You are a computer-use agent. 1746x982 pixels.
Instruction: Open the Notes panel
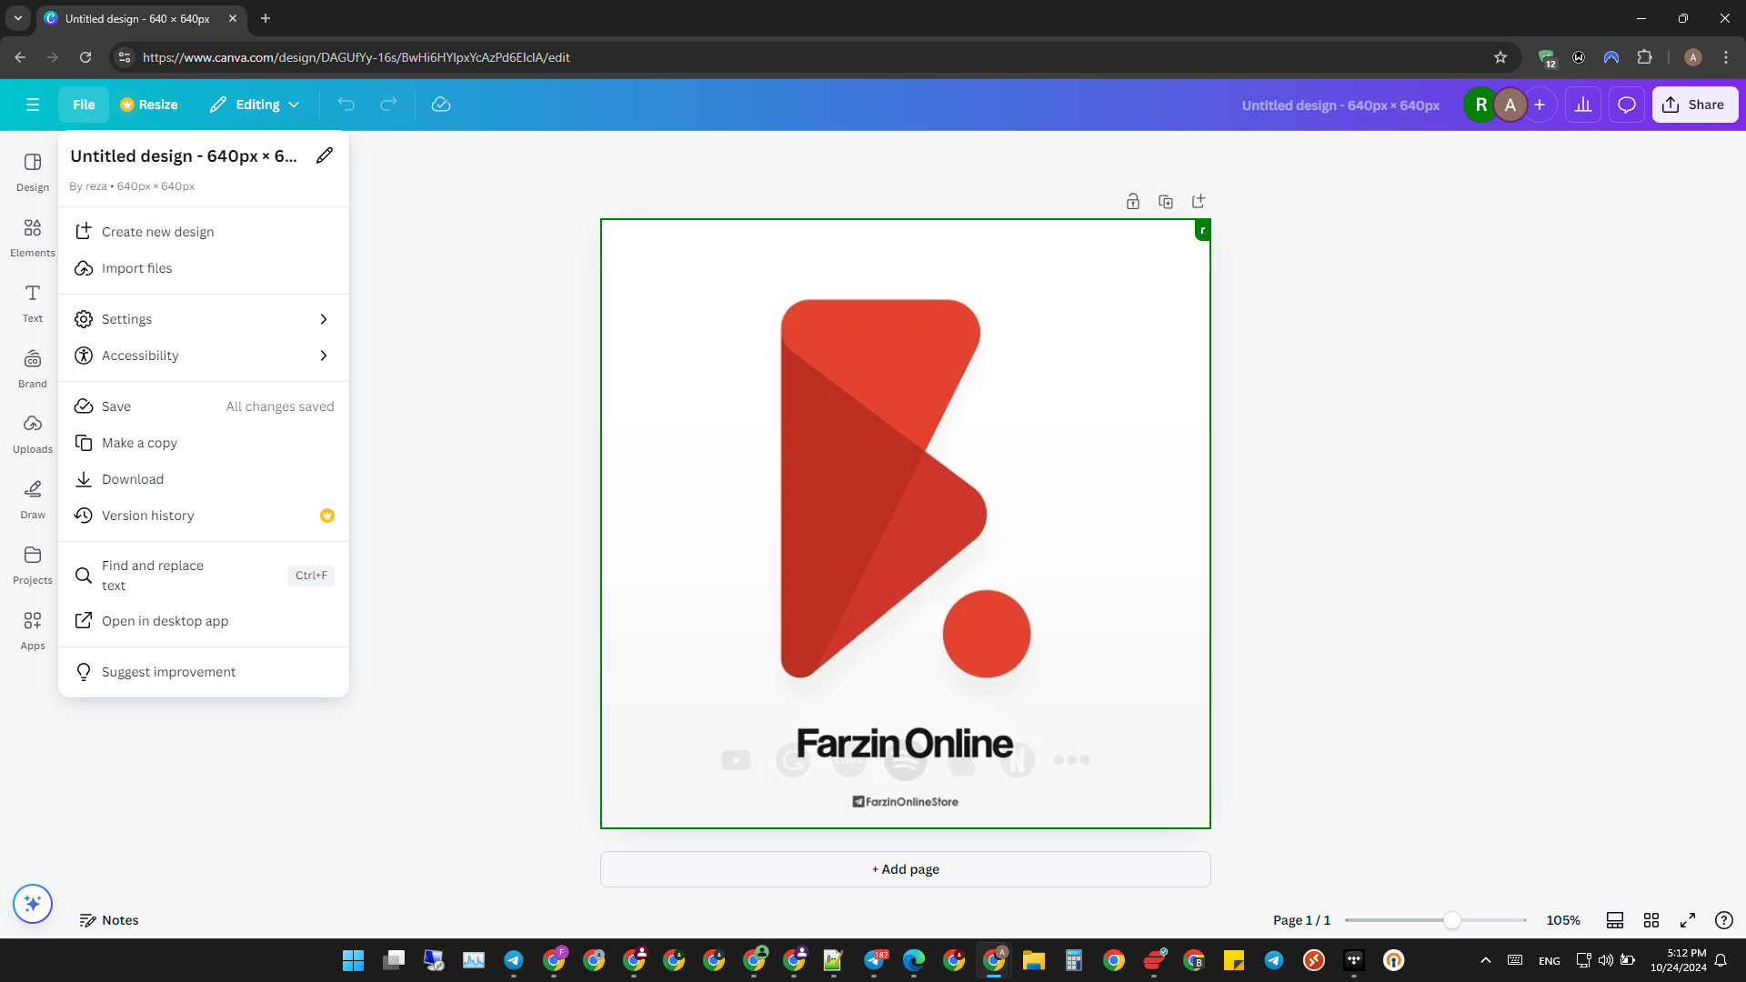[x=109, y=920]
